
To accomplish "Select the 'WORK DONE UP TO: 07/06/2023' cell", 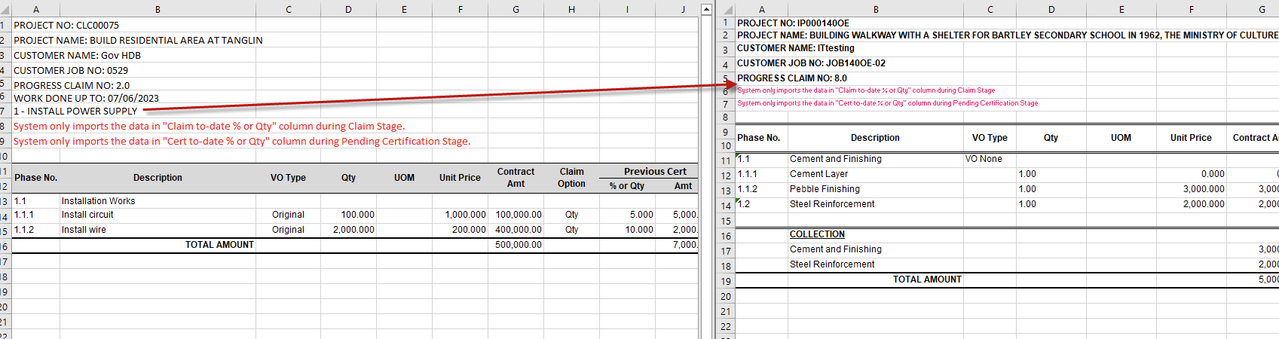I will tap(86, 98).
